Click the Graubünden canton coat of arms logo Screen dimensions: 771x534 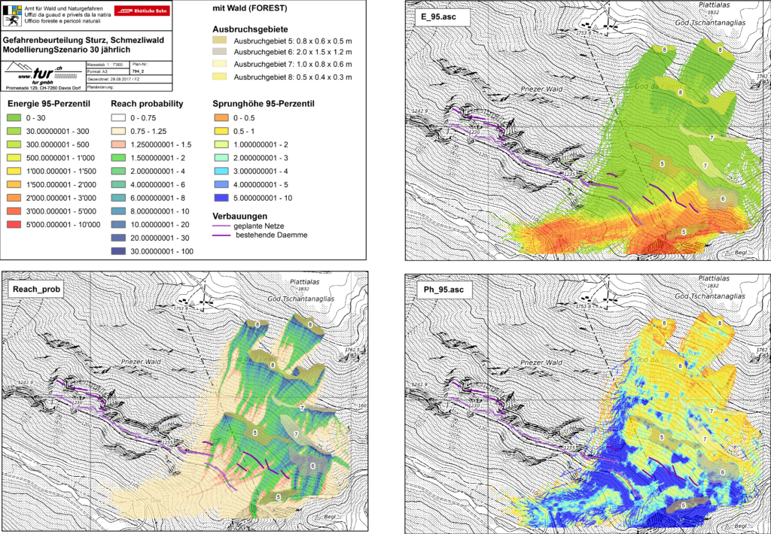tap(12, 15)
